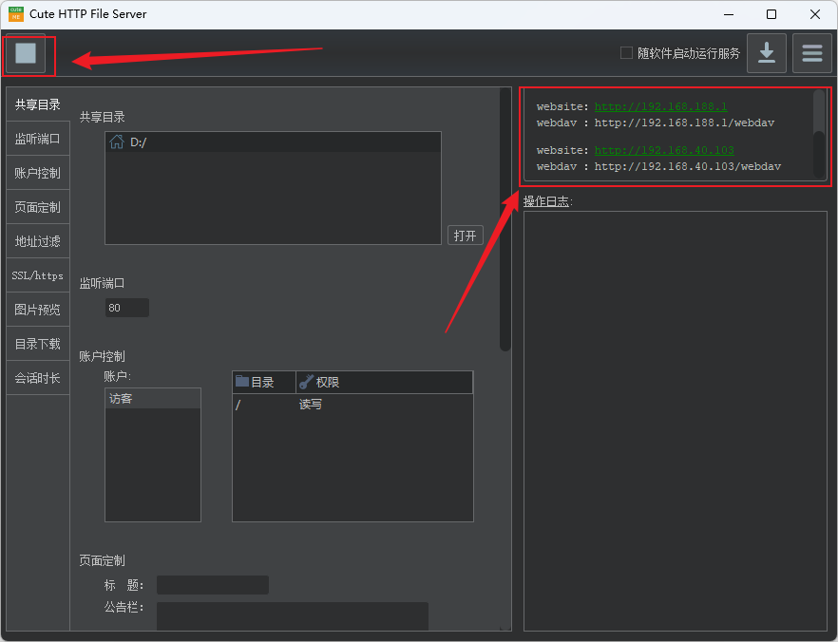The image size is (838, 642).
Task: Click the folder icon in 目录 header
Action: click(242, 382)
